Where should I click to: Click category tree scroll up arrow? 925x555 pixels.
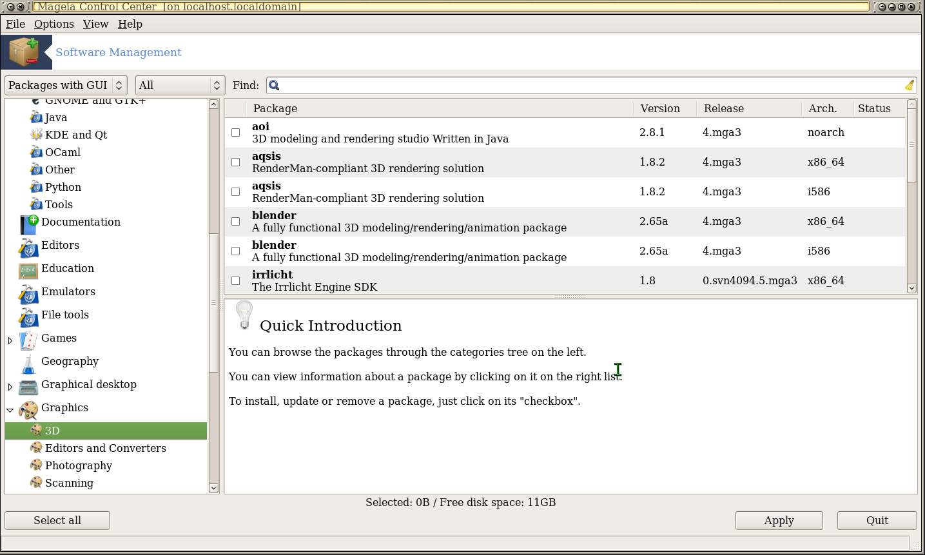pyautogui.click(x=213, y=104)
